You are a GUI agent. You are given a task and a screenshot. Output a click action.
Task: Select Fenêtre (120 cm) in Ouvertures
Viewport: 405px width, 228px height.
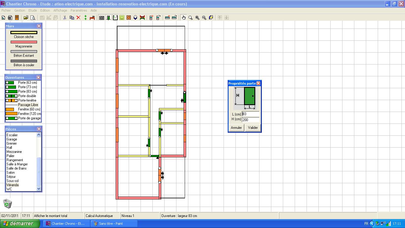coord(23,114)
